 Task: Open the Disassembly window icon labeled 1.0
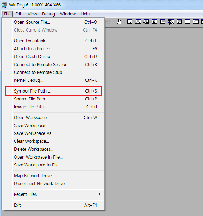(x=179, y=22)
